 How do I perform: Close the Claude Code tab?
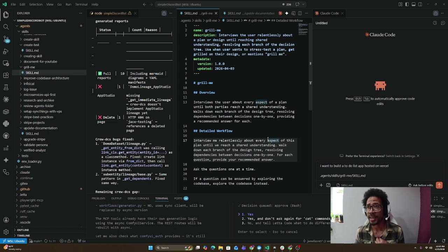(x=342, y=13)
